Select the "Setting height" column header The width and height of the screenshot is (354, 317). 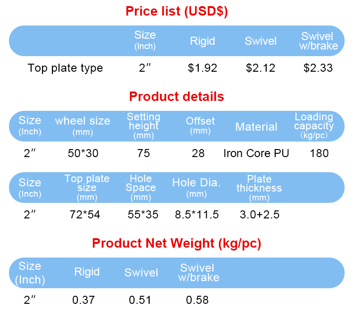pos(143,125)
